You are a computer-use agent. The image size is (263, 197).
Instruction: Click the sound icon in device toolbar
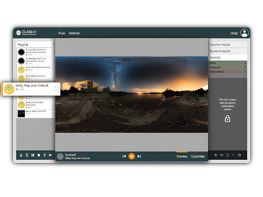[222, 155]
